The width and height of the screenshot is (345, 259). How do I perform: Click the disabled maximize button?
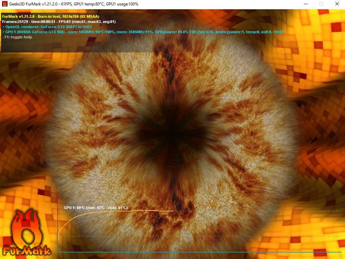(321, 4)
